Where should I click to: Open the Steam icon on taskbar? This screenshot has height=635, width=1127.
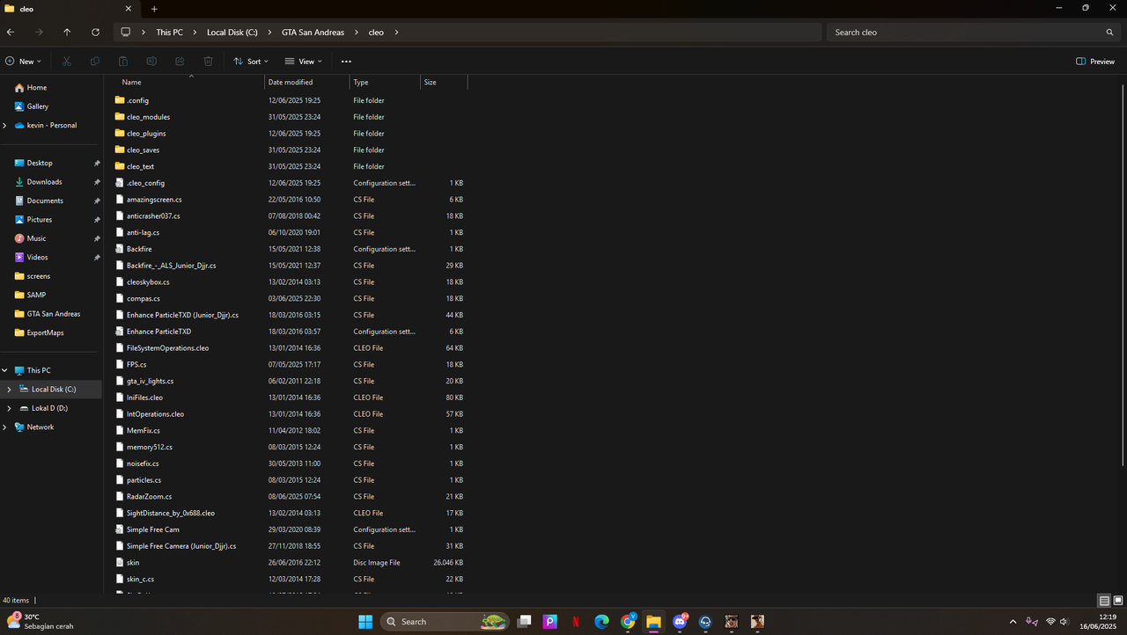tap(705, 621)
